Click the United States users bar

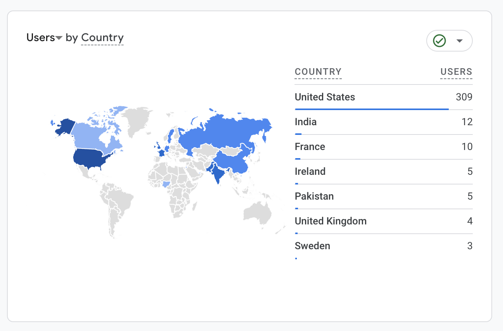point(372,109)
